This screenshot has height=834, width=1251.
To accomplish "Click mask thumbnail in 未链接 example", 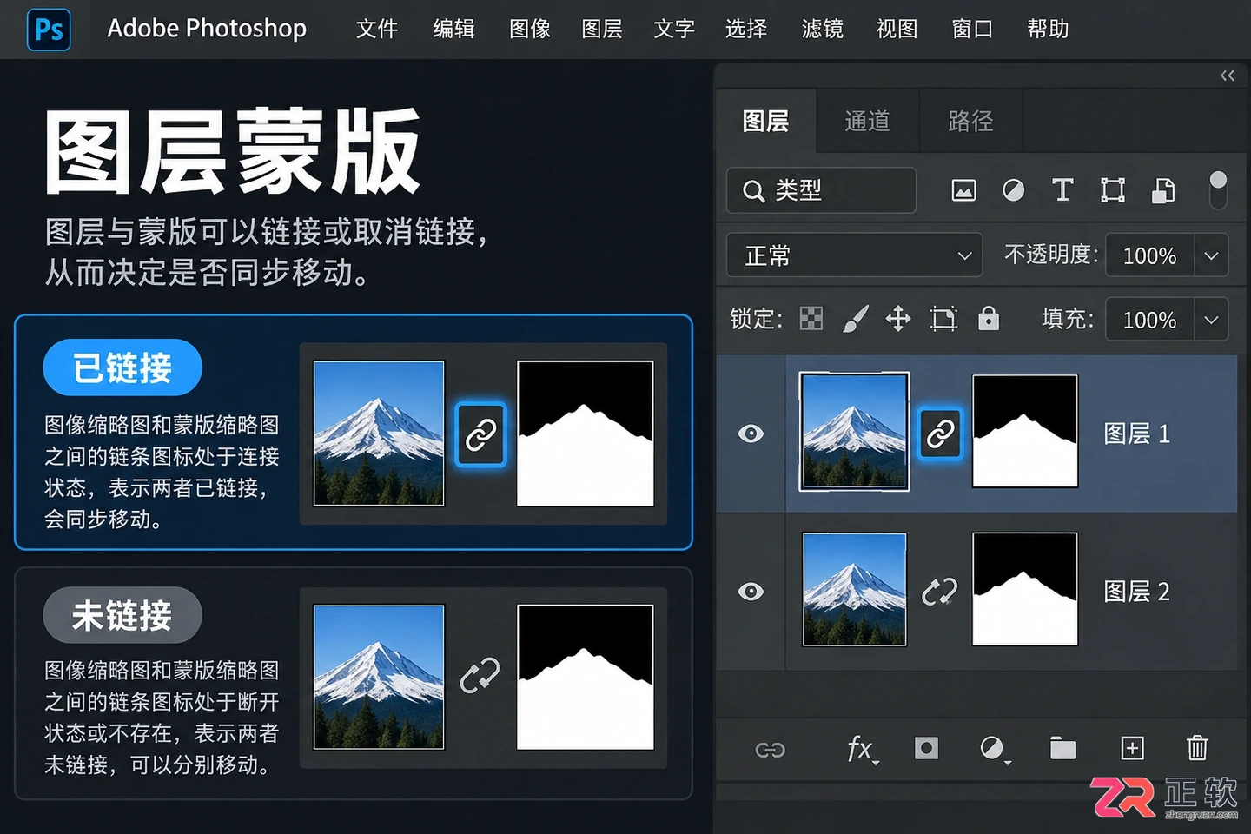I will coord(585,677).
